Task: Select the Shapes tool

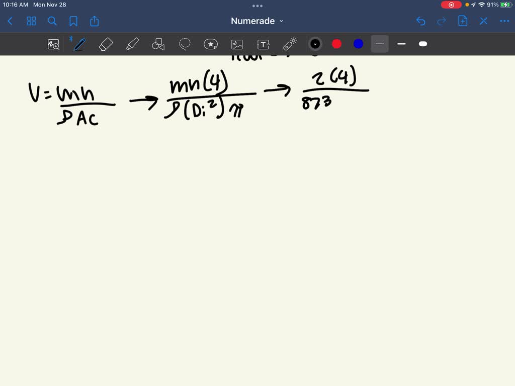Action: (158, 44)
